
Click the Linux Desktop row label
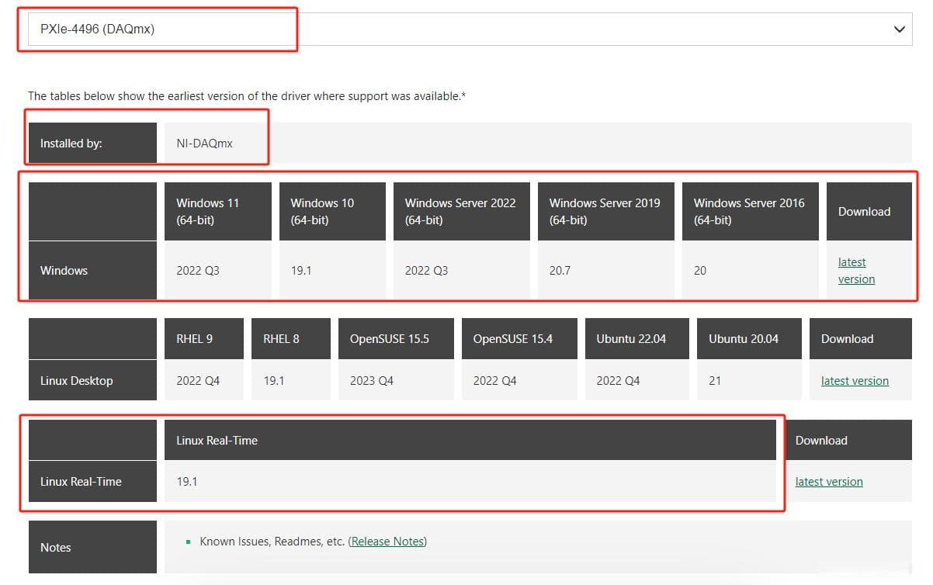coord(92,380)
